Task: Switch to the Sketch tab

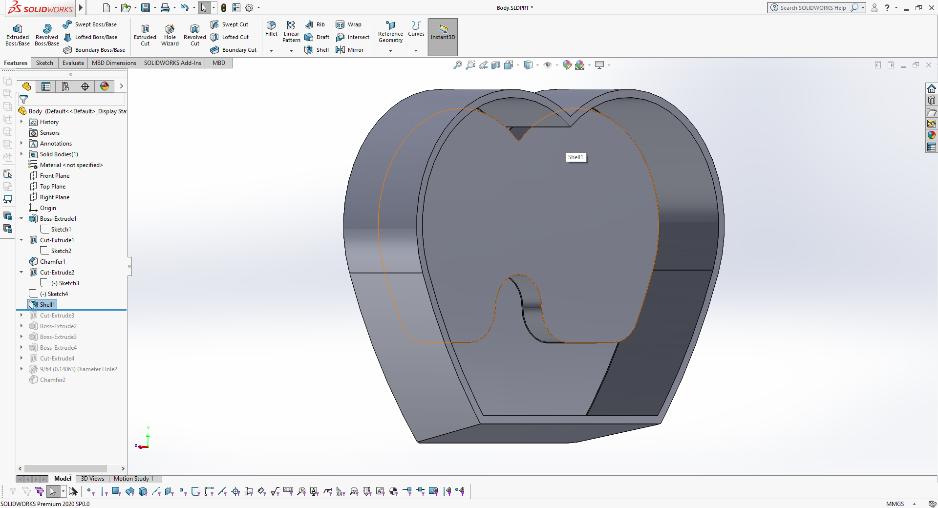Action: pyautogui.click(x=44, y=63)
